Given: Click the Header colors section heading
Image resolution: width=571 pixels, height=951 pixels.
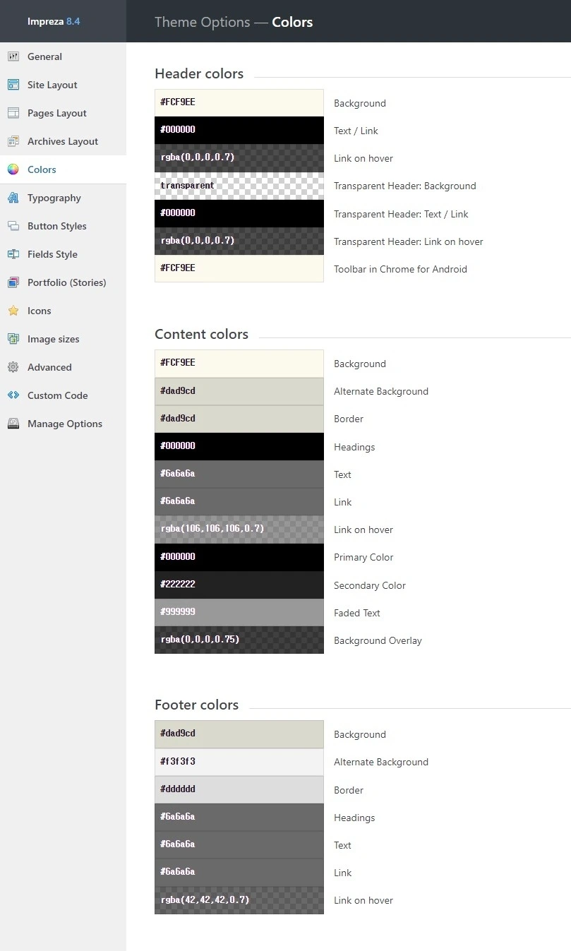Looking at the screenshot, I should point(199,73).
